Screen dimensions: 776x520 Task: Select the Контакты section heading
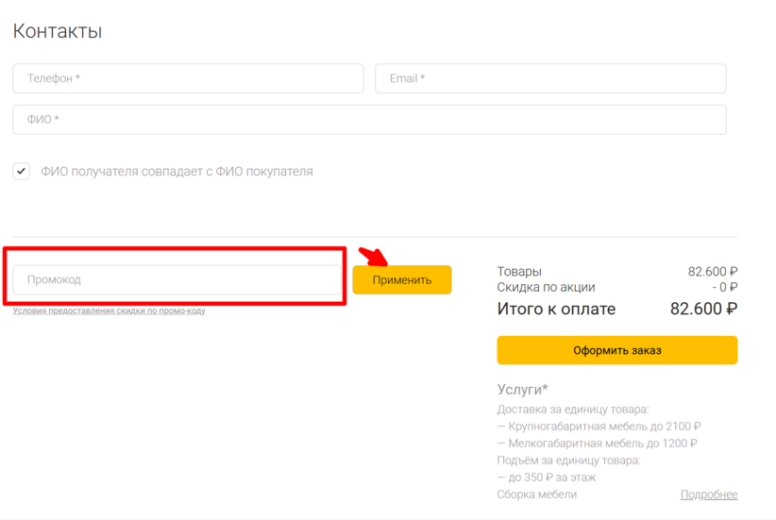click(x=58, y=31)
